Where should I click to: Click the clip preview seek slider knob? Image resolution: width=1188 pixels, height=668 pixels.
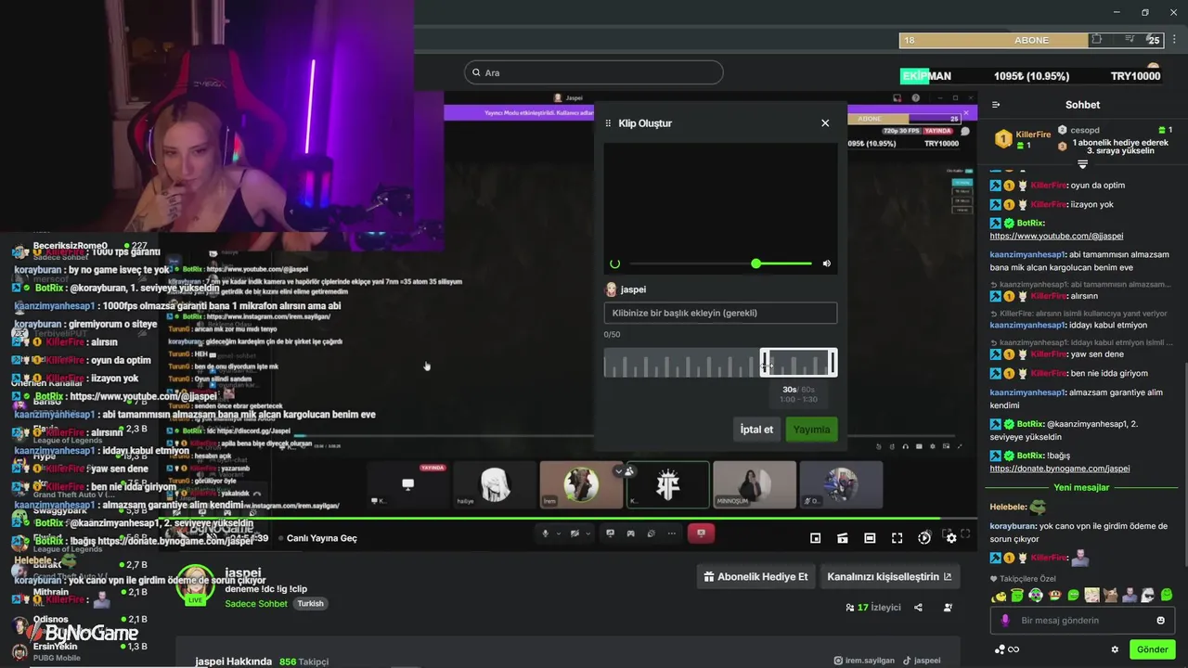pos(756,263)
